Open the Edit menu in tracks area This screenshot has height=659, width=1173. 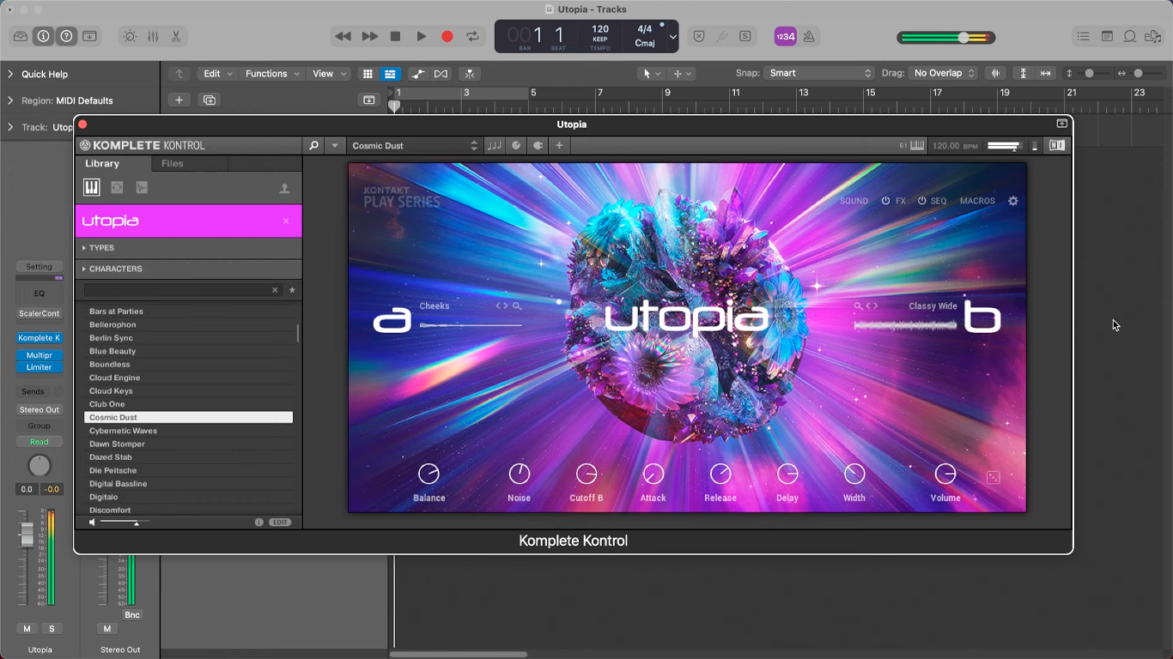tap(217, 74)
